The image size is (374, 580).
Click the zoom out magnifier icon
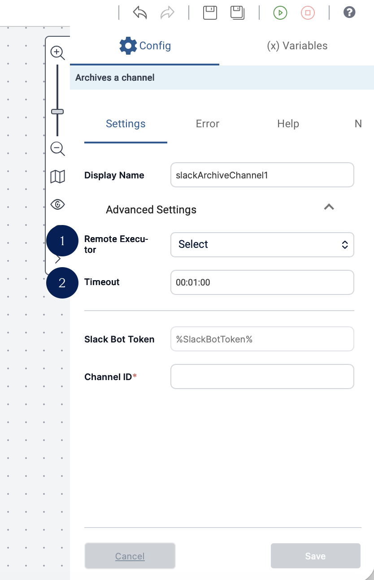tap(57, 148)
